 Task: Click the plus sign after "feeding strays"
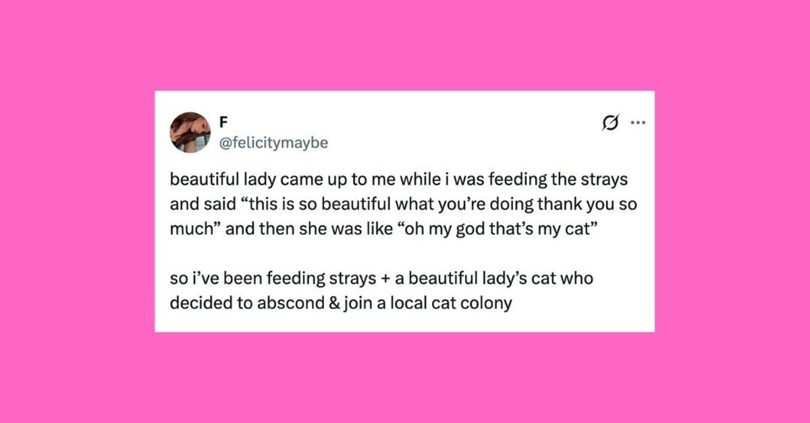pyautogui.click(x=387, y=279)
